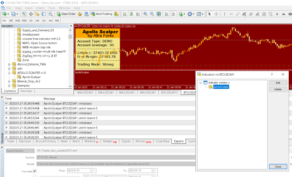
Task: Select ApolloScalper in the indicators list
Action: point(221,87)
